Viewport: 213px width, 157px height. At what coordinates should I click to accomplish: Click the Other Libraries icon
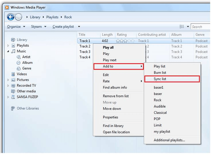coord(13,108)
